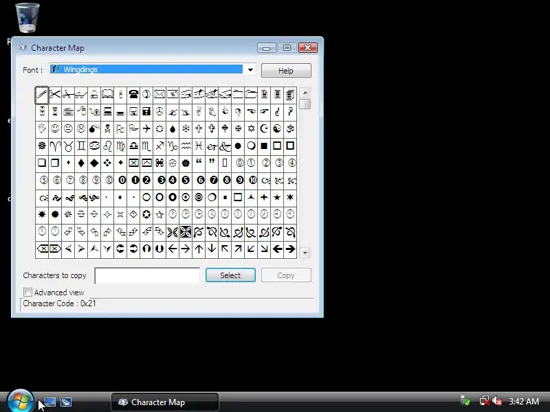This screenshot has width=550, height=412.
Task: Select the frowning face character
Action: [x=81, y=129]
